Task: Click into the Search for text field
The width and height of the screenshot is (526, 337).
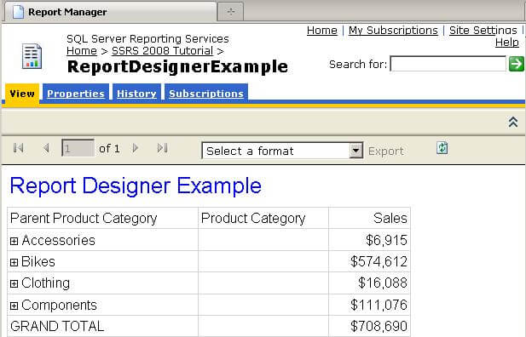Action: pos(448,64)
